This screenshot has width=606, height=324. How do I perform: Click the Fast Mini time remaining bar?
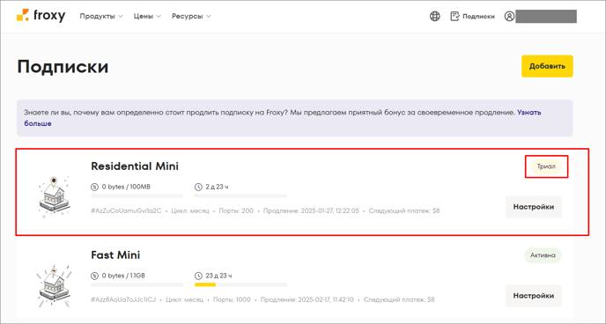click(x=240, y=284)
